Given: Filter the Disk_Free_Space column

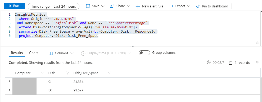Looking at the screenshot, I should (x=110, y=73).
